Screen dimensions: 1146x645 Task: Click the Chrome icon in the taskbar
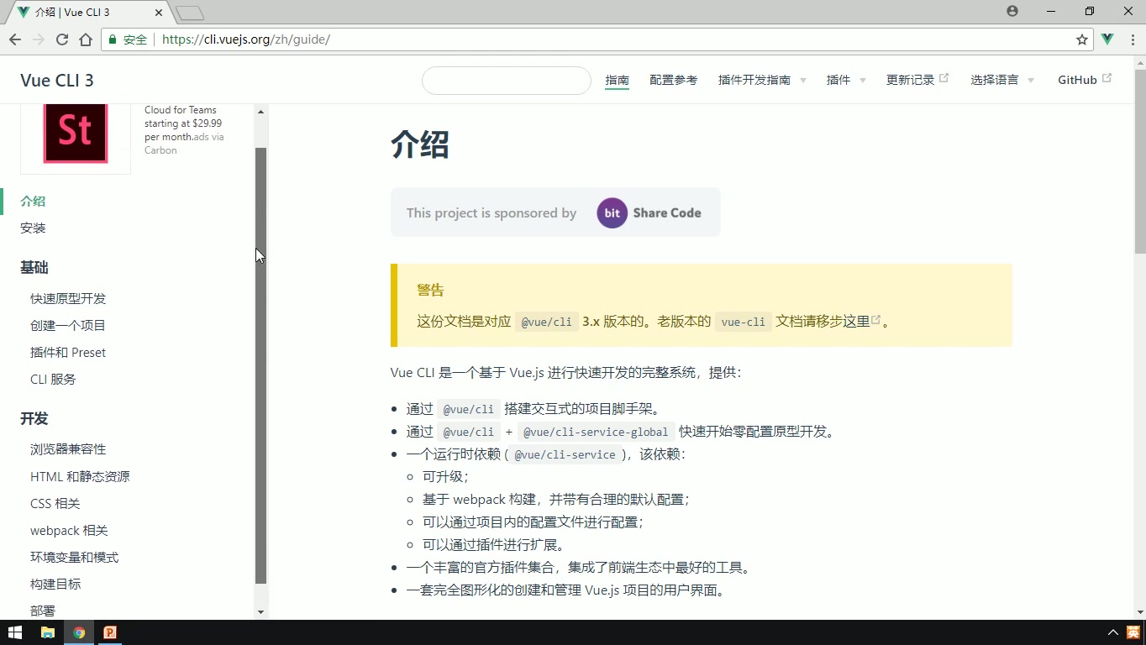[79, 632]
